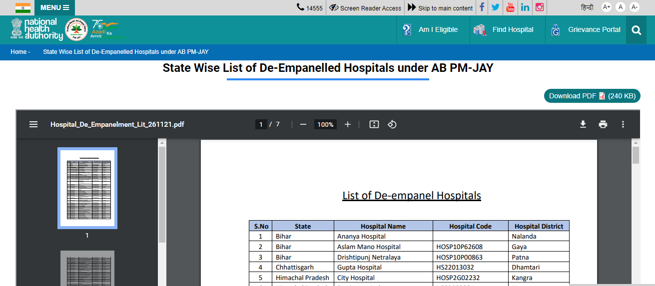Screen dimensions: 655x286
Task: Select page 2 thumbnail
Action: tap(87, 268)
